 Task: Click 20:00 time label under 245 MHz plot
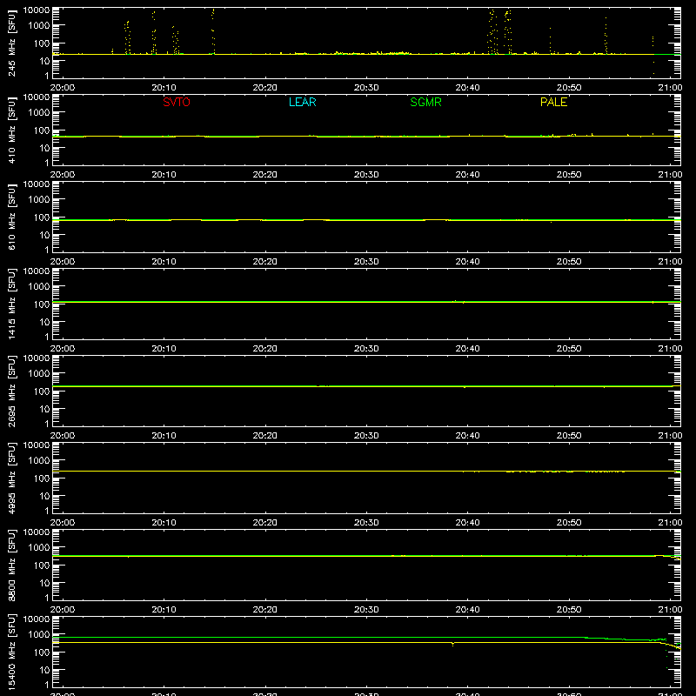(63, 88)
